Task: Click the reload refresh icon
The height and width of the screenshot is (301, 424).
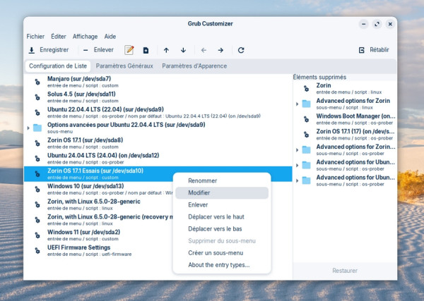Action: pyautogui.click(x=241, y=50)
